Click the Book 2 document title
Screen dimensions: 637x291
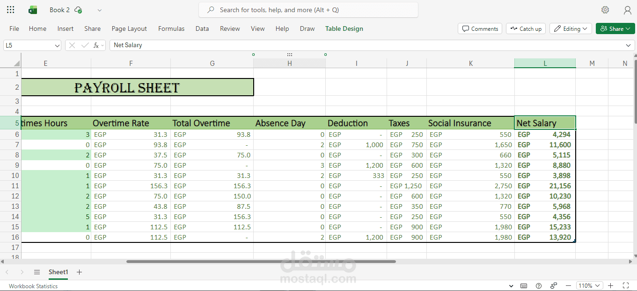pos(59,10)
